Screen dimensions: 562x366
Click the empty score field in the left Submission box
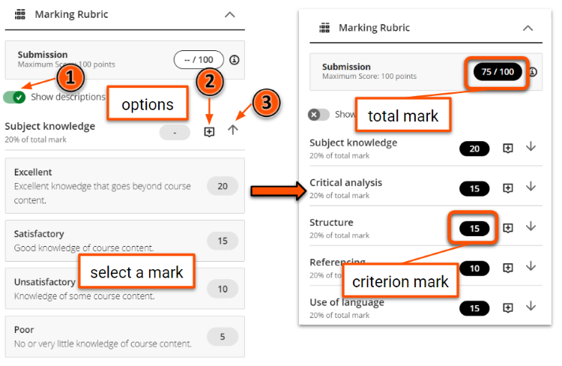coord(199,59)
